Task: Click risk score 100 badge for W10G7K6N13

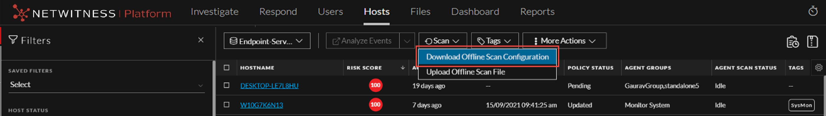Action: [x=376, y=105]
